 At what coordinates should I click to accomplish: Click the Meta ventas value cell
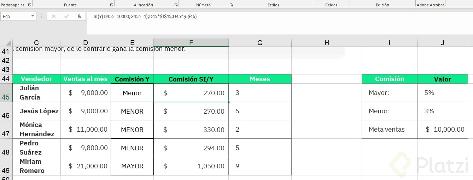pos(443,130)
